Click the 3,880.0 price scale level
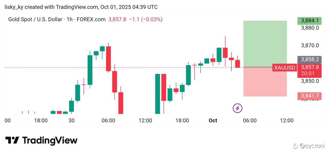Screen dimensions: 328x154 pos(310,28)
